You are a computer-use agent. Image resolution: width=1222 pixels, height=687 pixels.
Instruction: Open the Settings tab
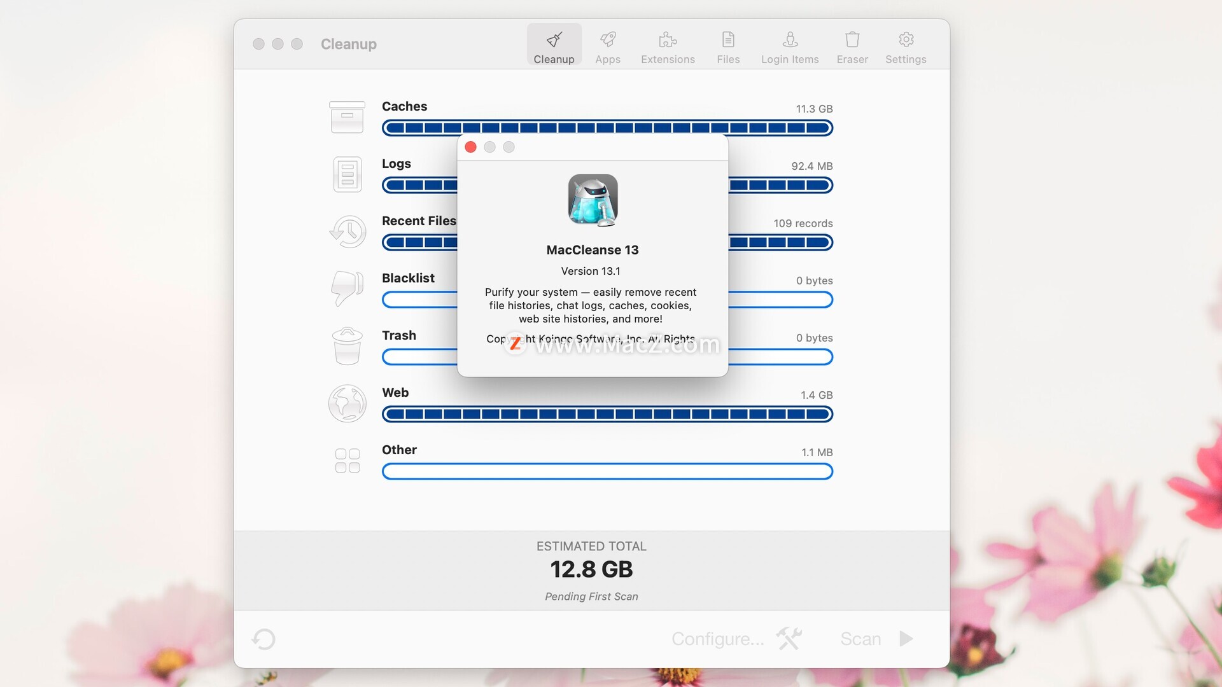pos(906,47)
